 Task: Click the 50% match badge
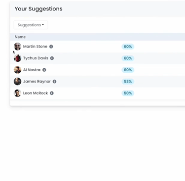tap(128, 93)
